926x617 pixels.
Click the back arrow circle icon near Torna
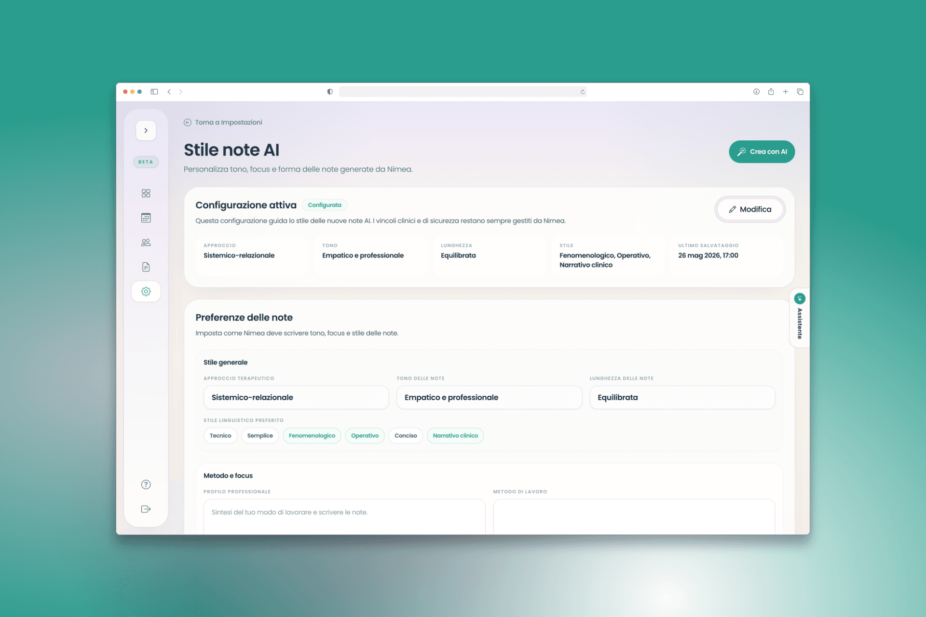[188, 122]
